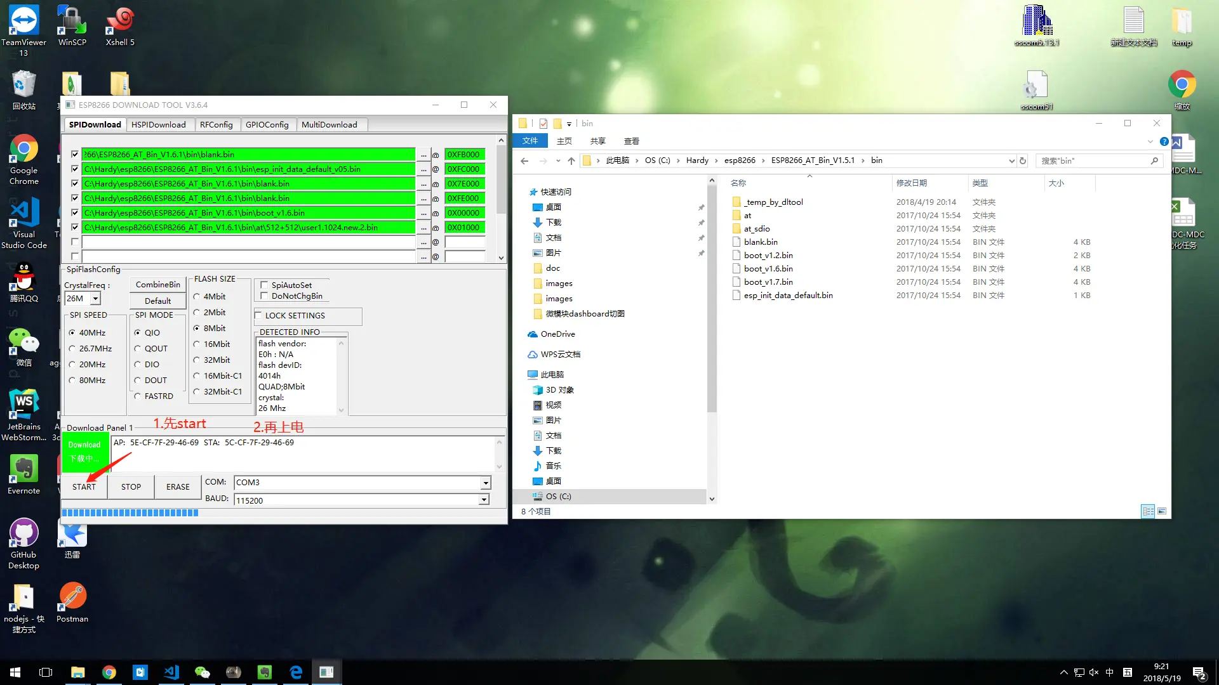This screenshot has width=1219, height=685.
Task: Open the CrystalFreq 26M dropdown
Action: coord(95,298)
